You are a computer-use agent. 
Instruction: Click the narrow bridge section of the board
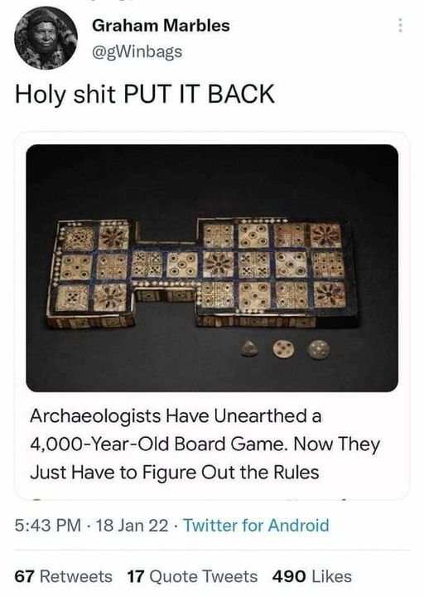click(164, 265)
